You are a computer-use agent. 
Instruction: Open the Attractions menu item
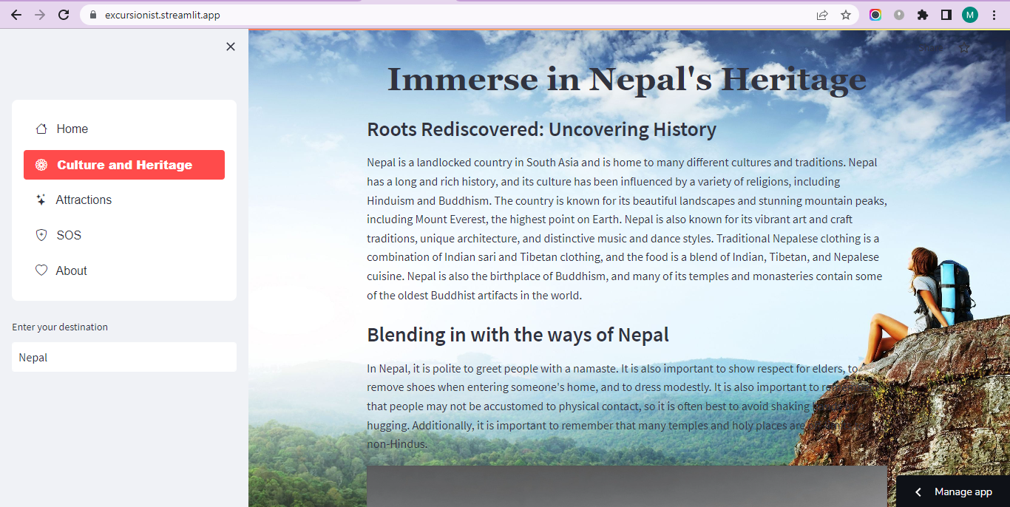tap(124, 200)
